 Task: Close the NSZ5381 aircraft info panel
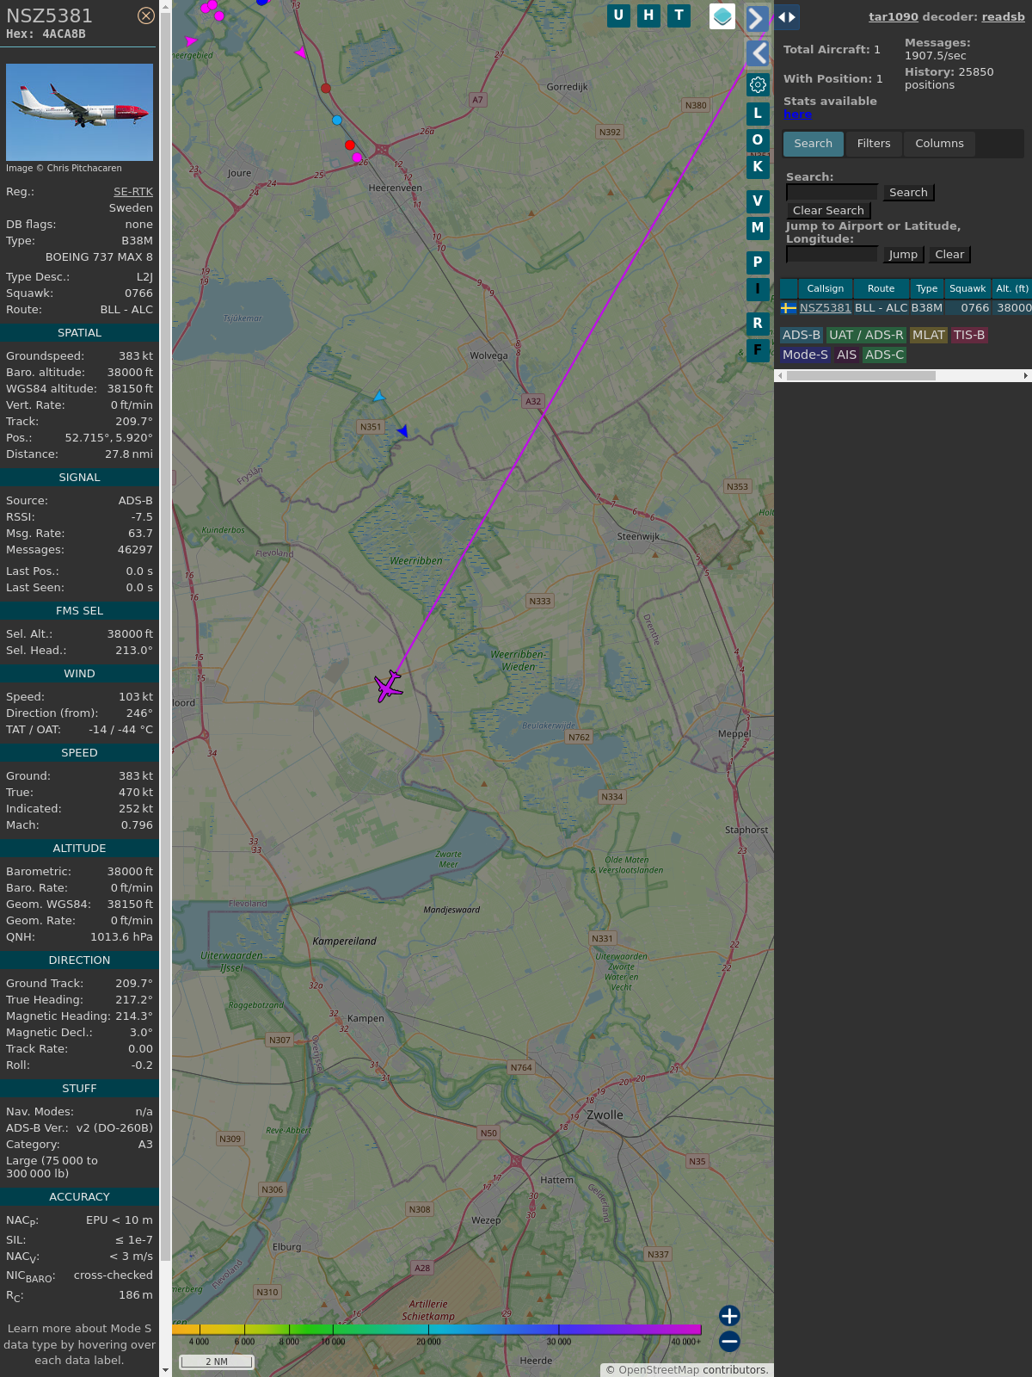click(x=146, y=15)
